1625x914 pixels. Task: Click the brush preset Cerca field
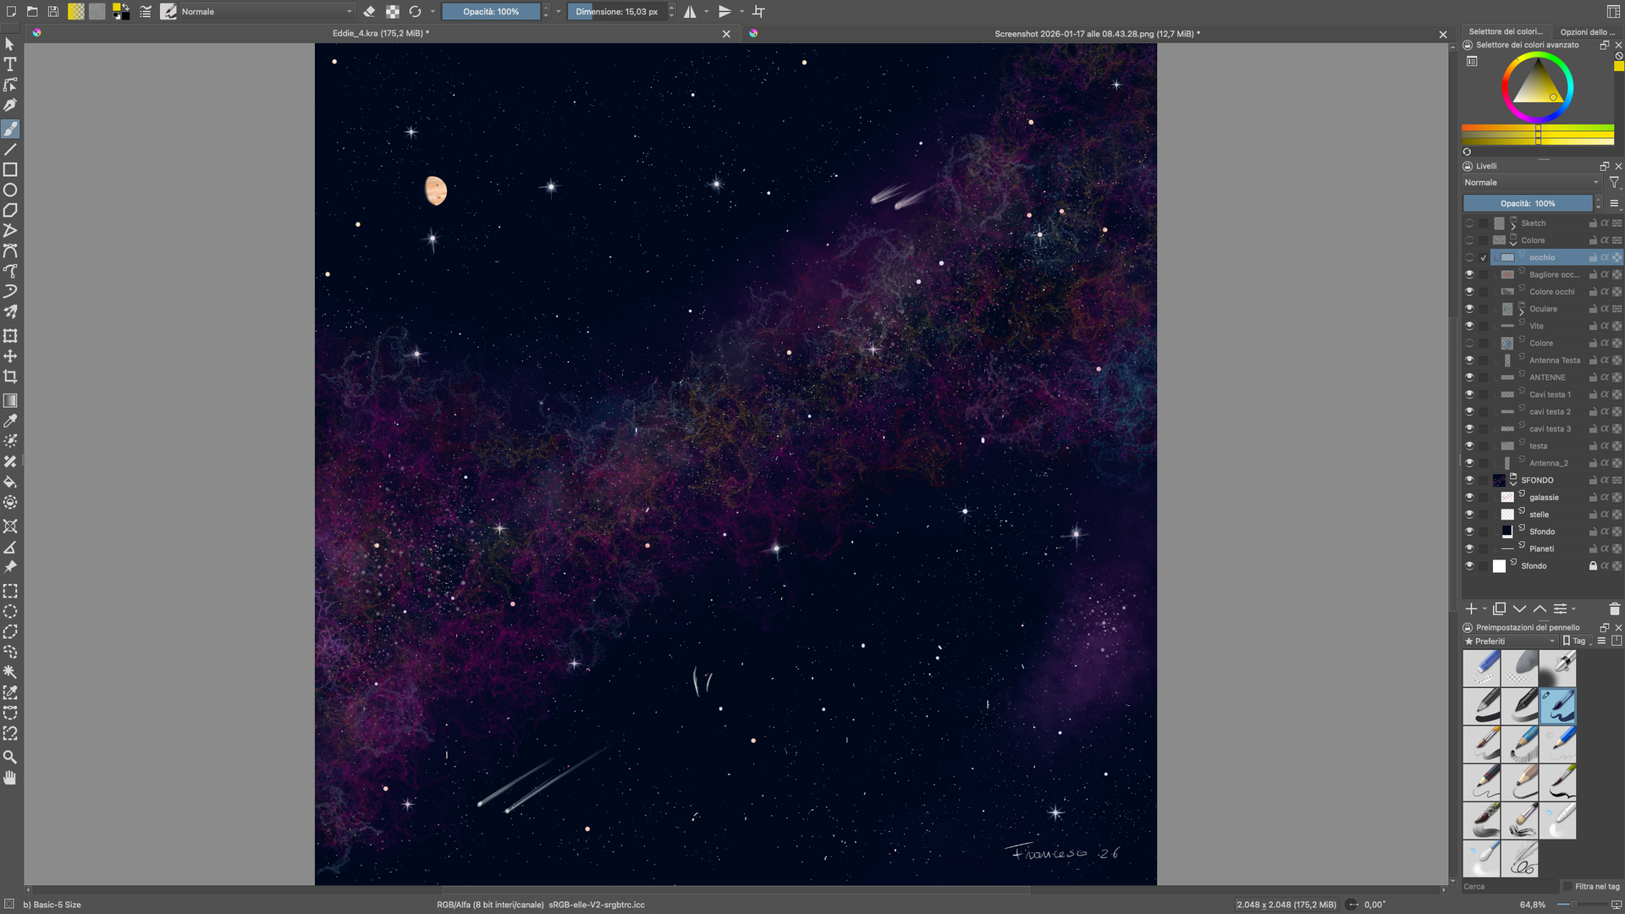(x=1510, y=887)
